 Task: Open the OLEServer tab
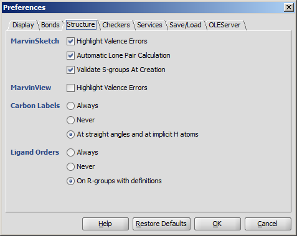pyautogui.click(x=225, y=25)
